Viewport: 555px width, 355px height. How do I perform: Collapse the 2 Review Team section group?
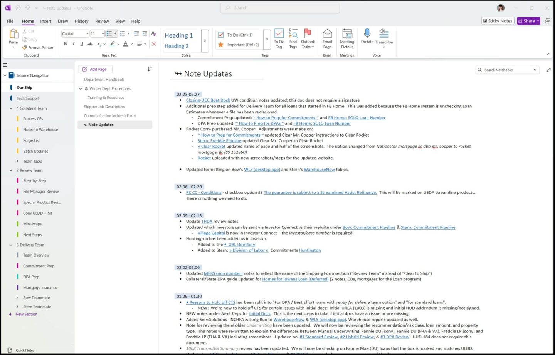coord(11,170)
